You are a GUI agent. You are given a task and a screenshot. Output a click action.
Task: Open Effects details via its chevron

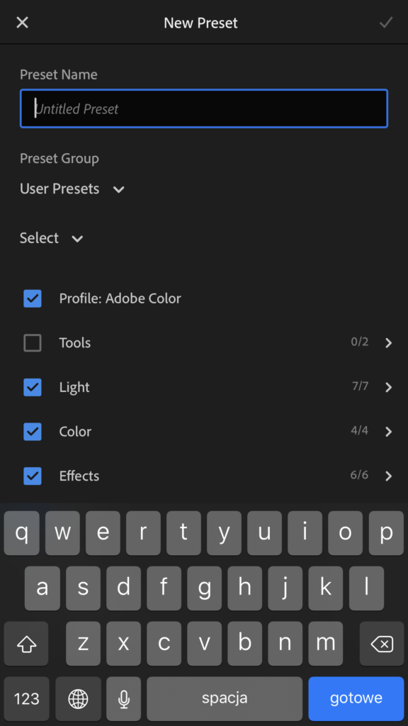(388, 476)
